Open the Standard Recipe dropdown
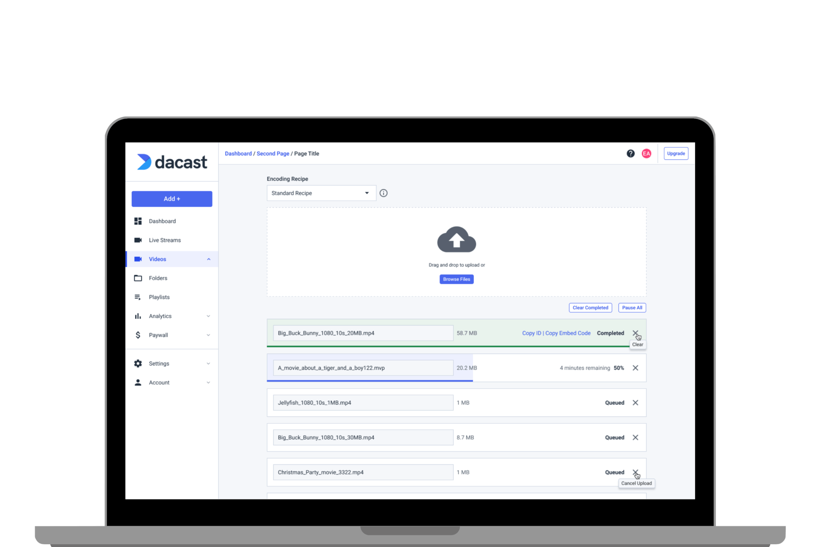 coord(321,193)
